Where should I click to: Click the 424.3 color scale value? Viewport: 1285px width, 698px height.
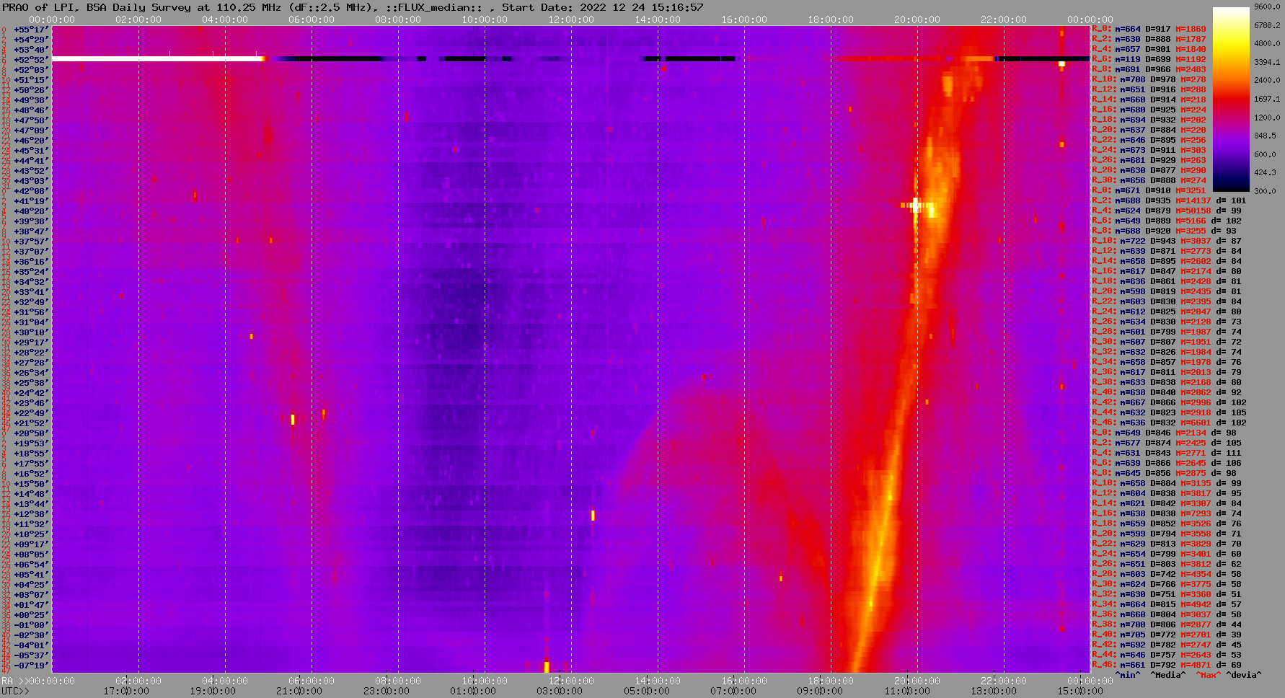pos(1265,172)
